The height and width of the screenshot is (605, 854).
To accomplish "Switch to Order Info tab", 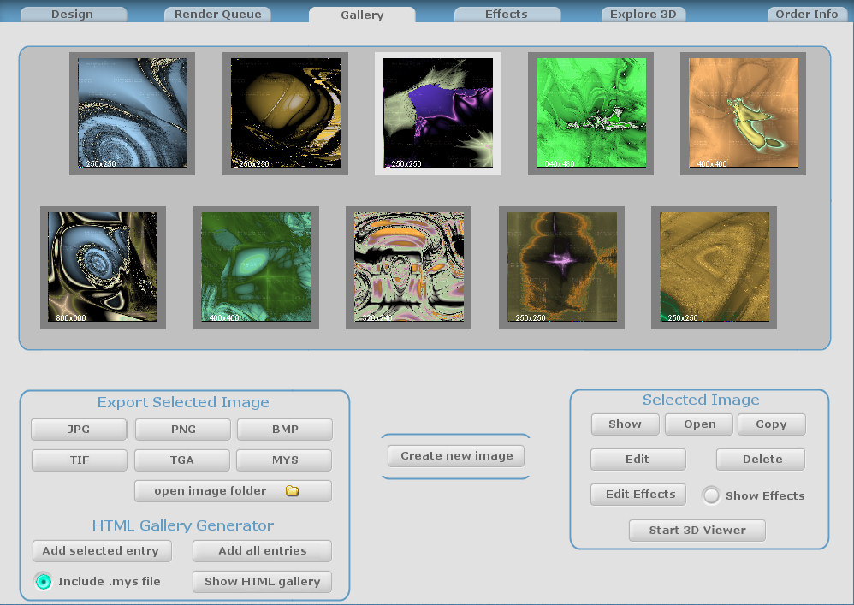I will (807, 15).
